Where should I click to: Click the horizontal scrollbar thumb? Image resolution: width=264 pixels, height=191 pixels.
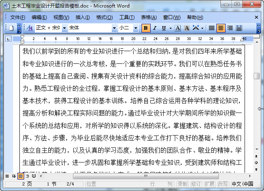pyautogui.click(x=146, y=176)
